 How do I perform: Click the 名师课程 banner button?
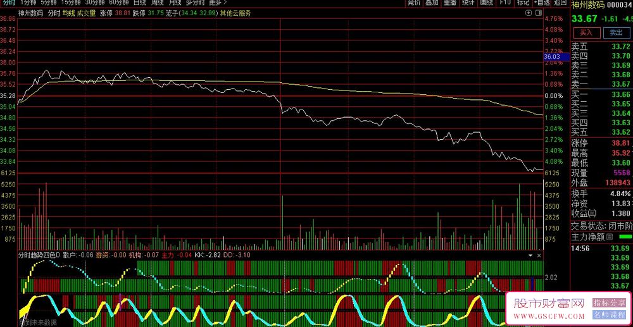click(x=608, y=315)
